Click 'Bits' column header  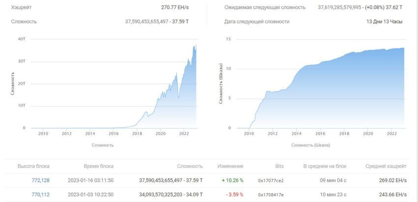(x=279, y=166)
